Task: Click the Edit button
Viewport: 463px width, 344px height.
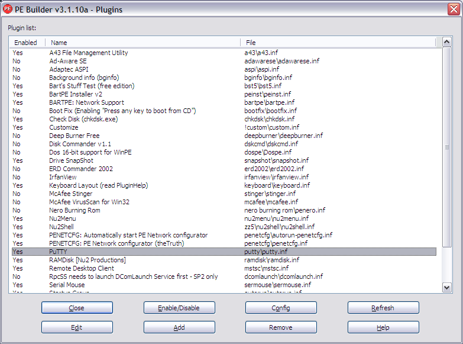Action: point(77,327)
